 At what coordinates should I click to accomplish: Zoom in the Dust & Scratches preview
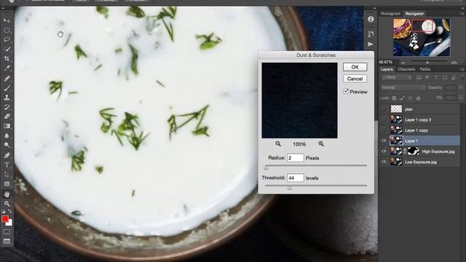click(321, 144)
